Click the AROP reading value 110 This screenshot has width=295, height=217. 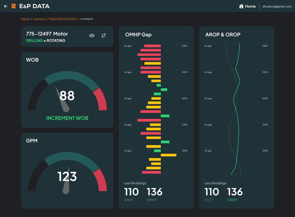(x=212, y=192)
